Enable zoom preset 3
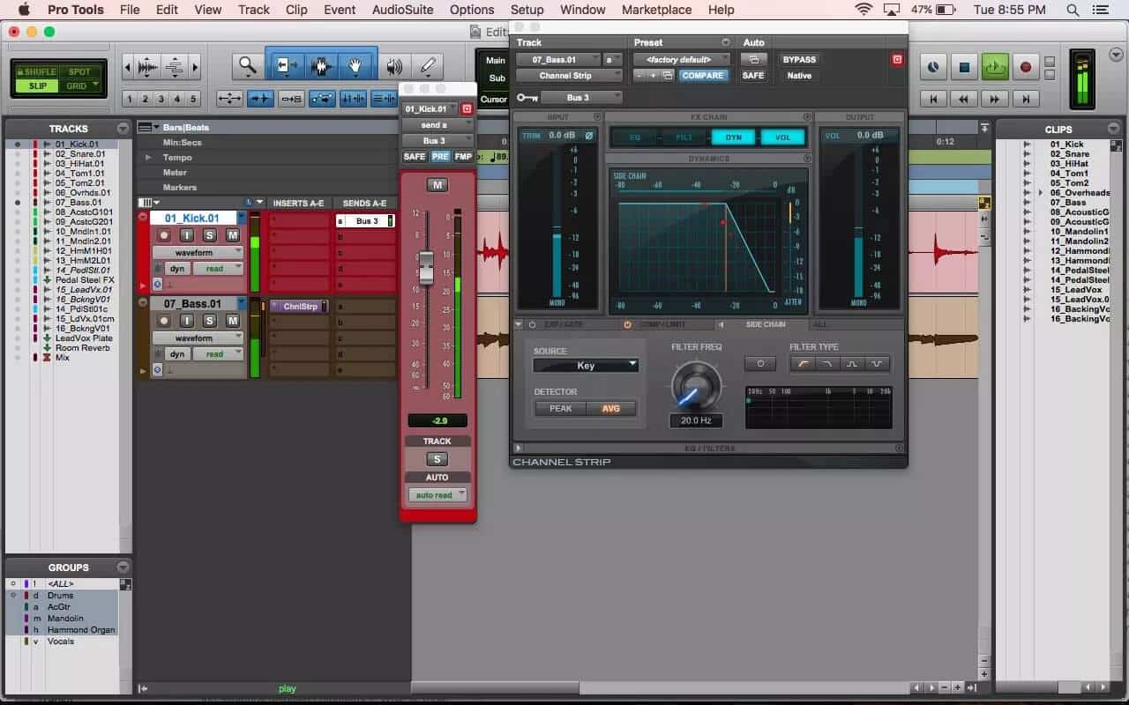Screen dimensions: 1129x705 (x=161, y=99)
